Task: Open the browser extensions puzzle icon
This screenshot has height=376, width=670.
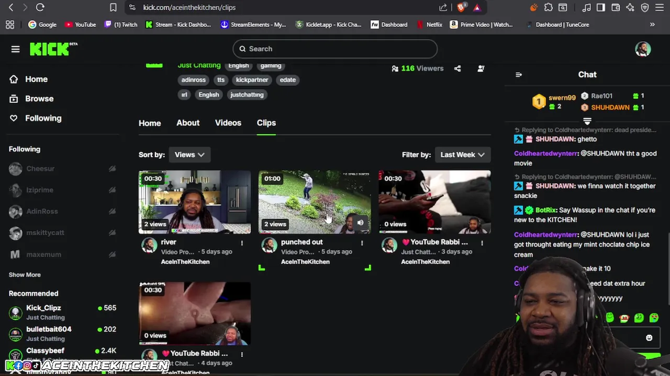Action: coord(548,7)
